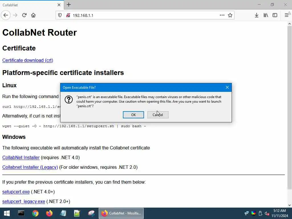Click the forward navigation arrow
The image size is (292, 219).
point(15,15)
